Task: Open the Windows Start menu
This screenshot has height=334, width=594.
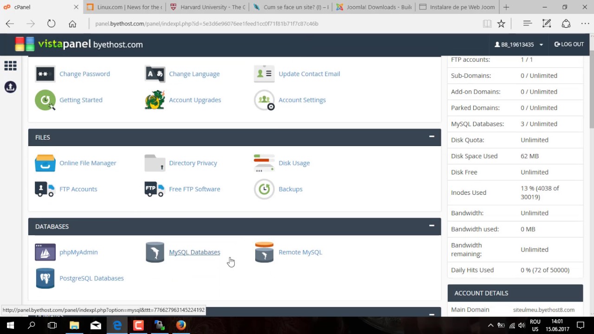Action: coord(10,325)
